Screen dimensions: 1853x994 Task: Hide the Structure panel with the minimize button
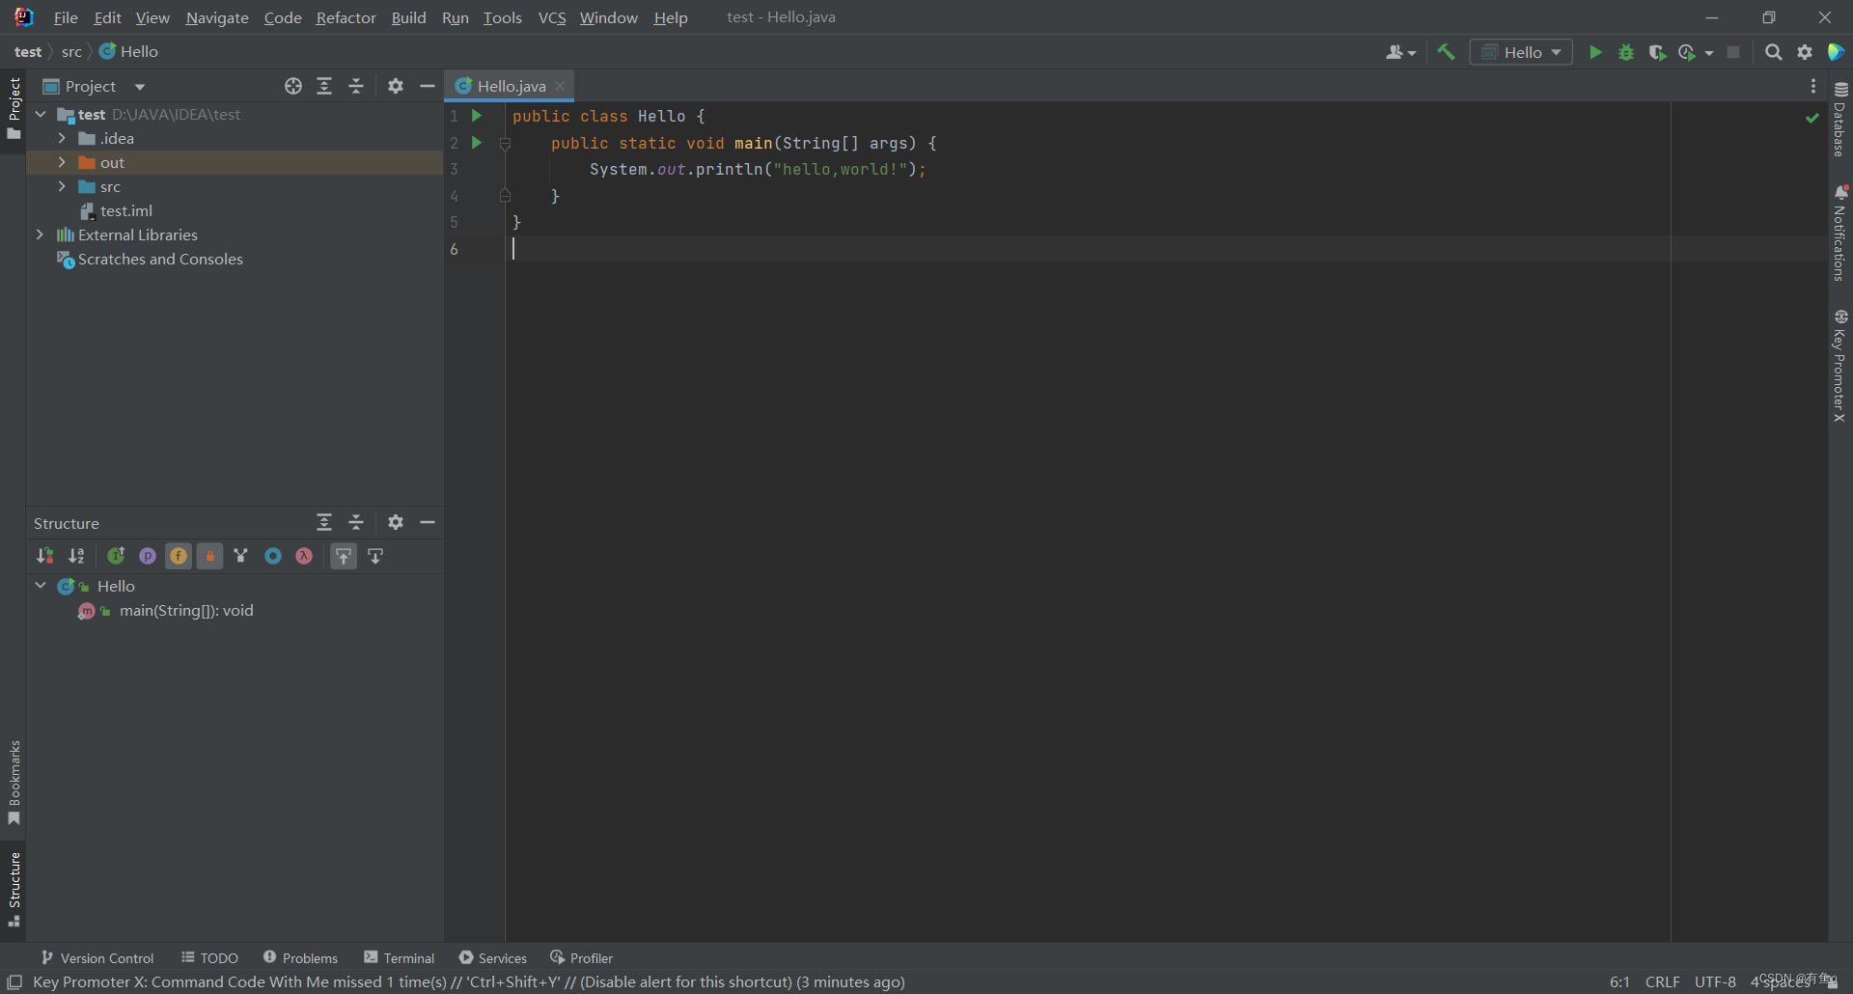click(x=428, y=522)
